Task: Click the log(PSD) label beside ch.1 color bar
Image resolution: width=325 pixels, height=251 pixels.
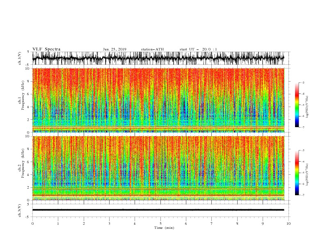Action: point(307,107)
